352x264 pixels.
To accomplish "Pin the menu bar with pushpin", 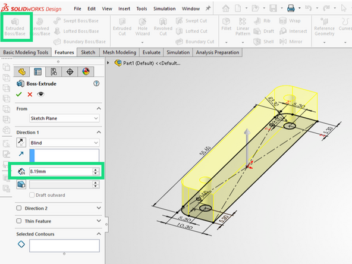I will (208, 8).
